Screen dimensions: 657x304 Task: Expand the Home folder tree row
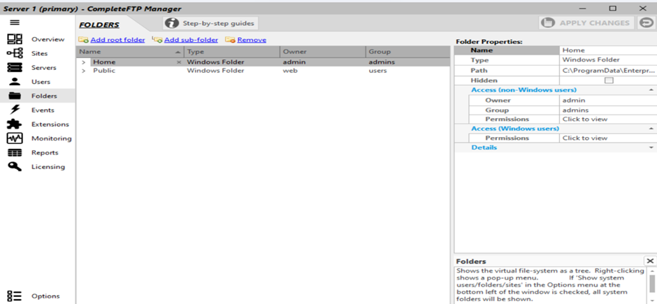[x=84, y=62]
